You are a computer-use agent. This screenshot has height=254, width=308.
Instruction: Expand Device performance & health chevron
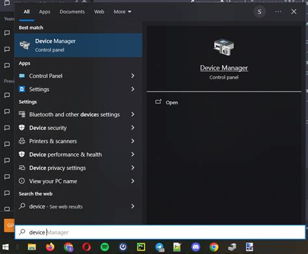(x=133, y=155)
